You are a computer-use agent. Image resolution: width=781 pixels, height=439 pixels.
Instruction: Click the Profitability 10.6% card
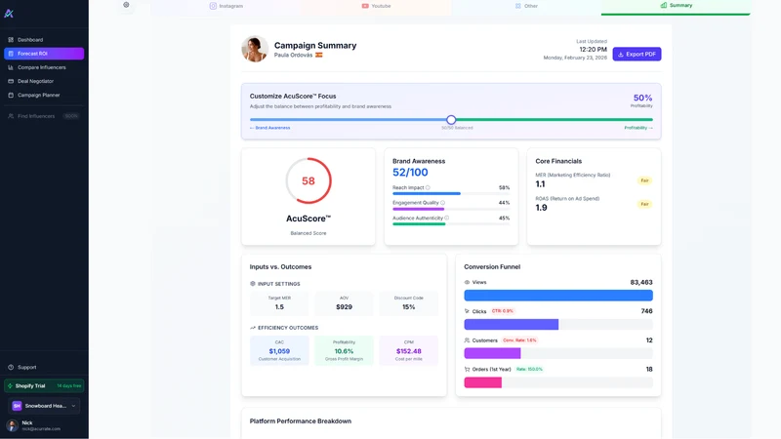point(345,350)
